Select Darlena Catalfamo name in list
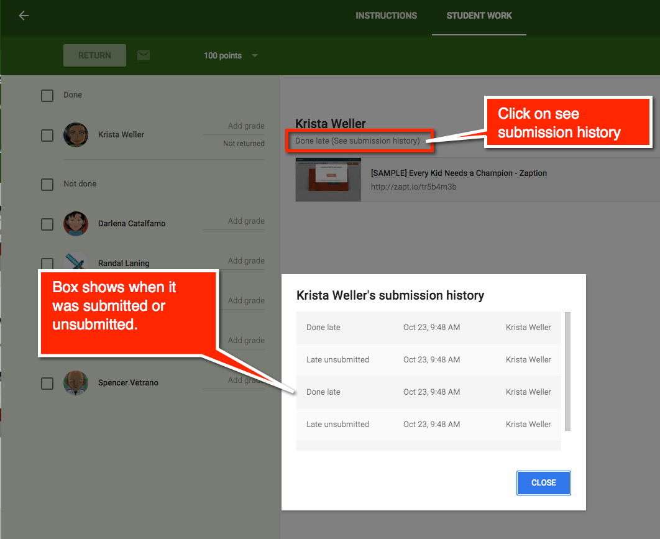The height and width of the screenshot is (539, 660). tap(132, 224)
